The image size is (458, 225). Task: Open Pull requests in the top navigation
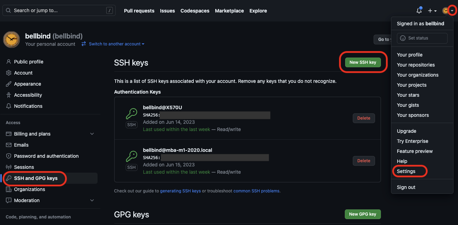tap(139, 11)
